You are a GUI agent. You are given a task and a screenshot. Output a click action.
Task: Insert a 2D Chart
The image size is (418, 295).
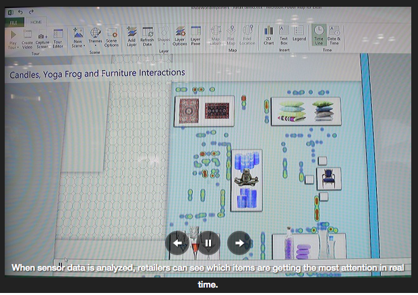(x=268, y=35)
